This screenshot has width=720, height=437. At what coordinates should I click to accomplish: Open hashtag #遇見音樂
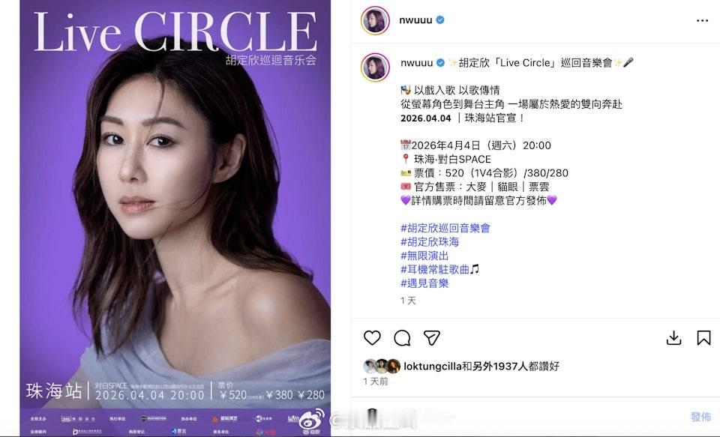[424, 283]
